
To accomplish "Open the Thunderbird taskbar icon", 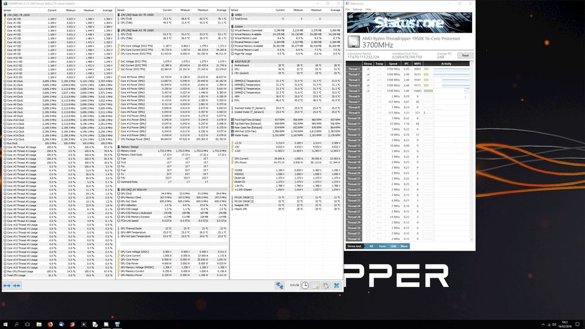I will [61, 324].
